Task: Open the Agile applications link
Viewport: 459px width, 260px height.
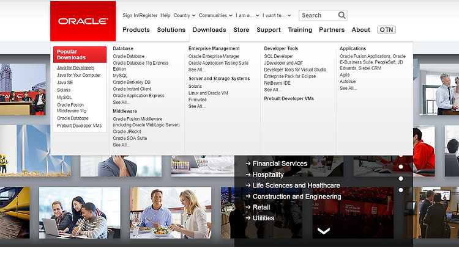Action: tap(345, 75)
